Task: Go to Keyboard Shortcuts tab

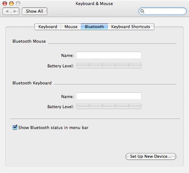Action: click(131, 27)
